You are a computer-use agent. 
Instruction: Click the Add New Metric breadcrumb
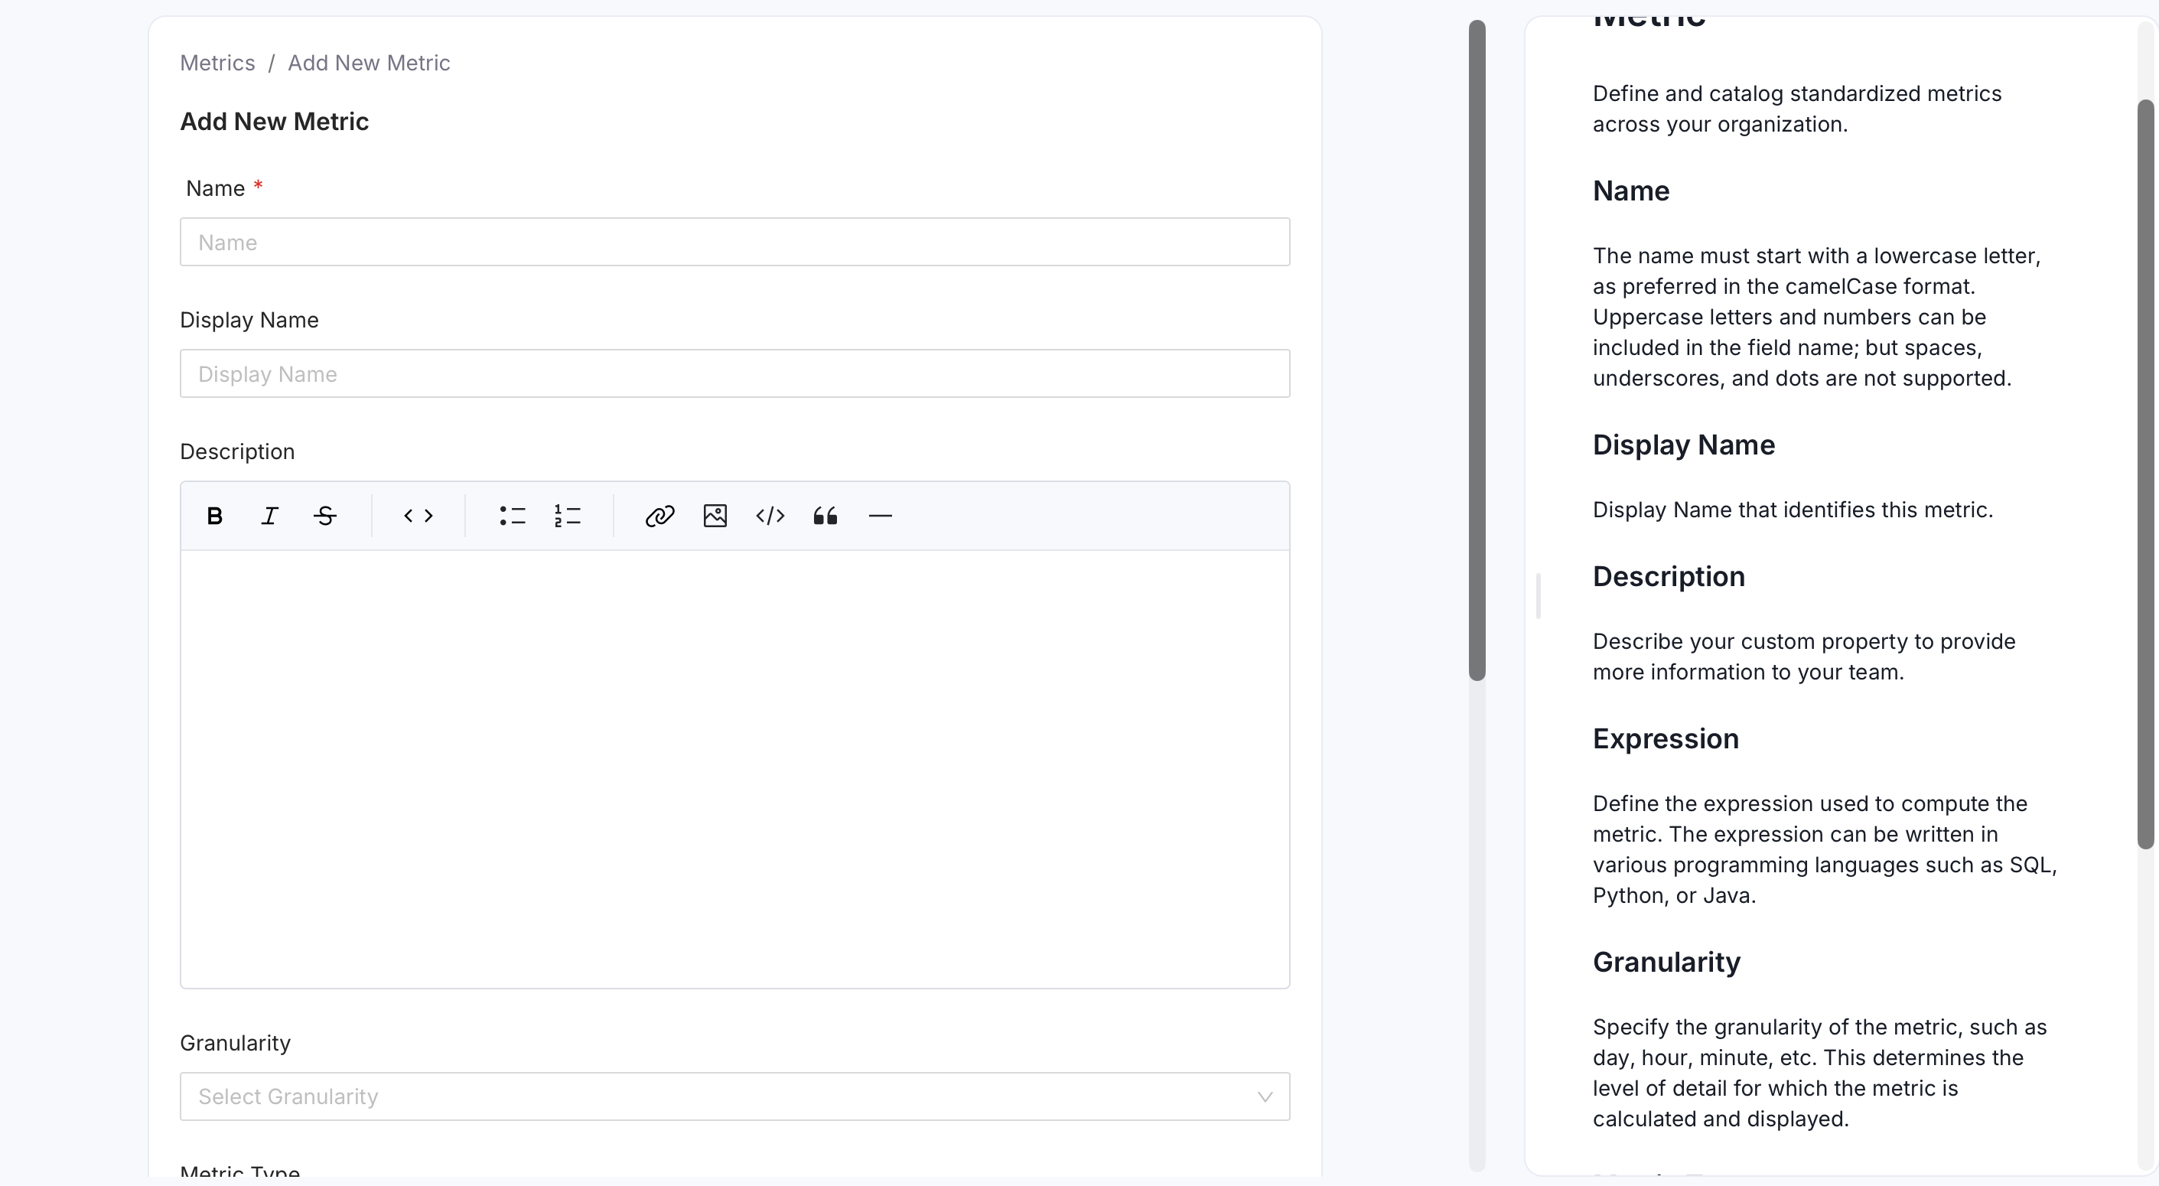click(x=369, y=63)
